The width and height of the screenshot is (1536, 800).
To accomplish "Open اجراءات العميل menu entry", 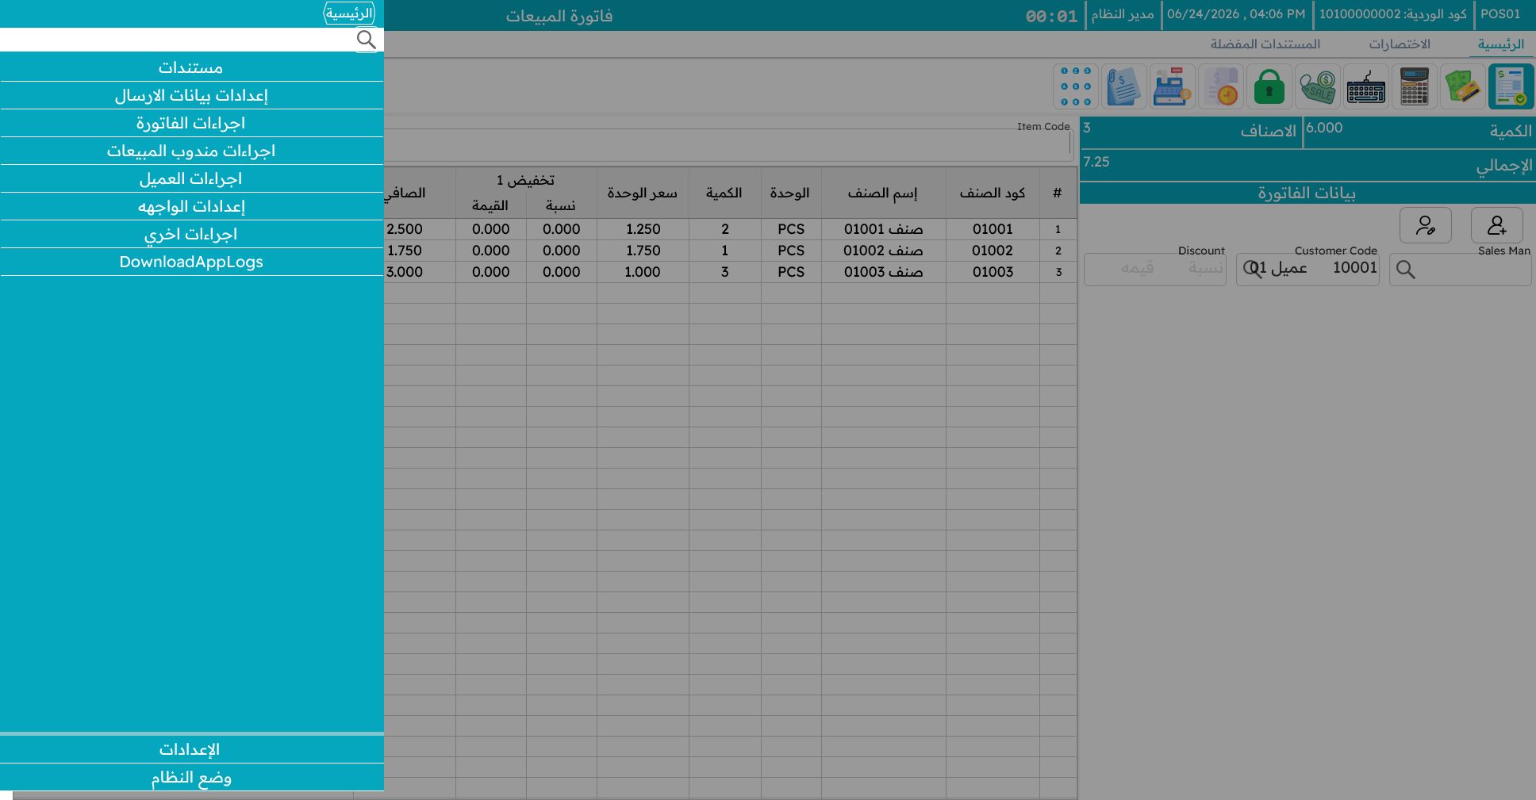I will coord(191,178).
